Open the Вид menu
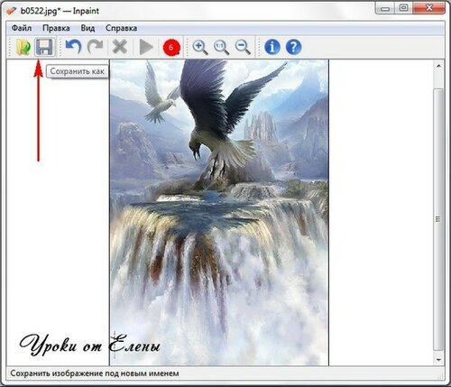The image size is (451, 387). pos(87,28)
